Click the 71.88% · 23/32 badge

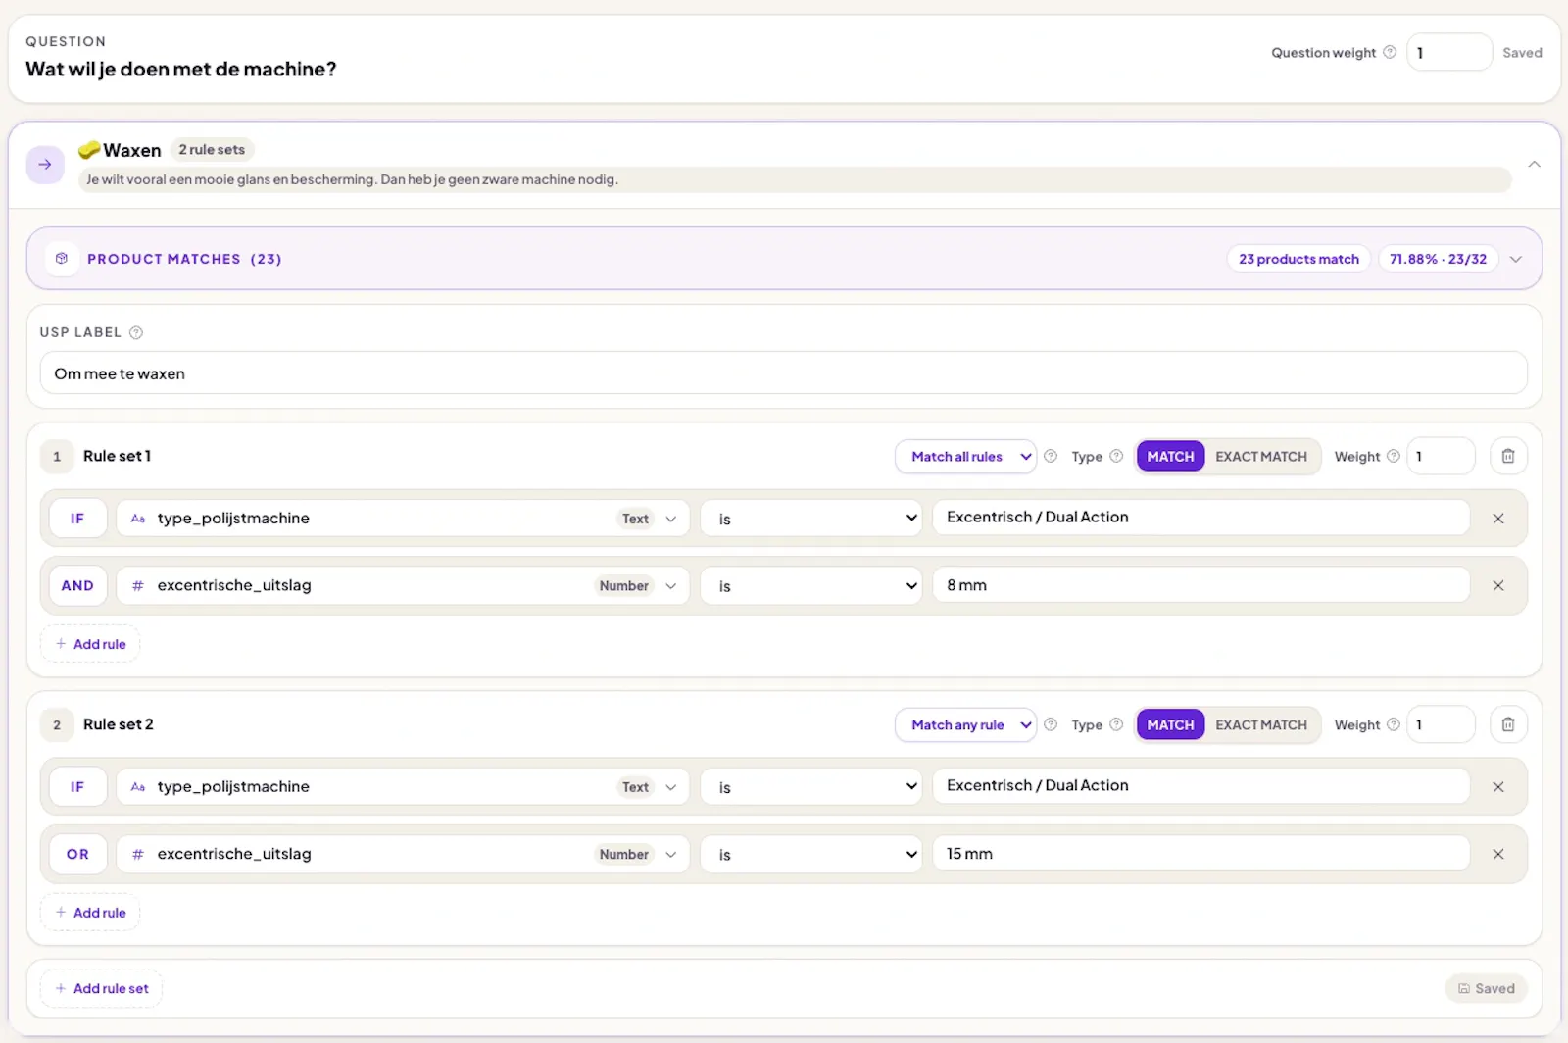coord(1438,259)
